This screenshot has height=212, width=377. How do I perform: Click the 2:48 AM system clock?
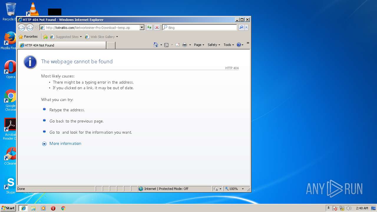pyautogui.click(x=362, y=208)
